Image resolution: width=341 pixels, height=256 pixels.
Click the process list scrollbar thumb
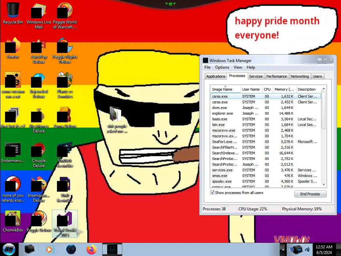[x=324, y=110]
